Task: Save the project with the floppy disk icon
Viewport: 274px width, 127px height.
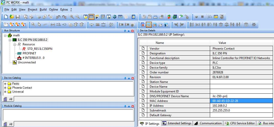Action: click(17, 17)
